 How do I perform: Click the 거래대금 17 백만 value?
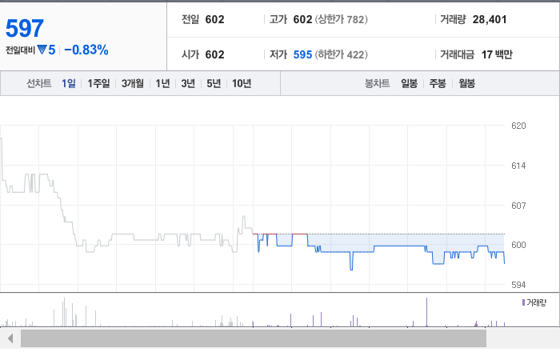tap(497, 54)
